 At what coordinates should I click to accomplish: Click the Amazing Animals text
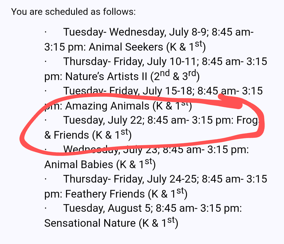pyautogui.click(x=107, y=106)
